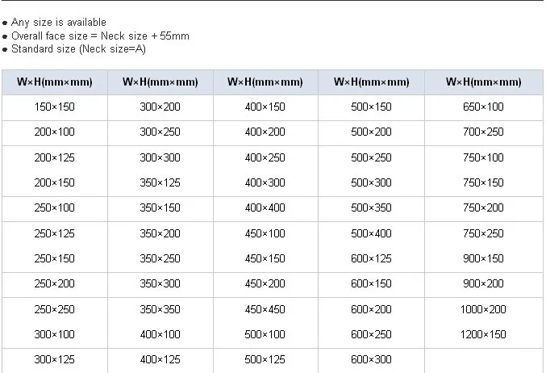The width and height of the screenshot is (546, 373).
Task: Click the 450×450 size cell
Action: (265, 309)
